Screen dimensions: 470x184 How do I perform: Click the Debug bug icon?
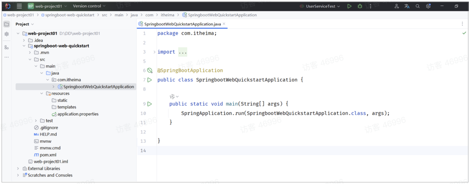pos(360,6)
